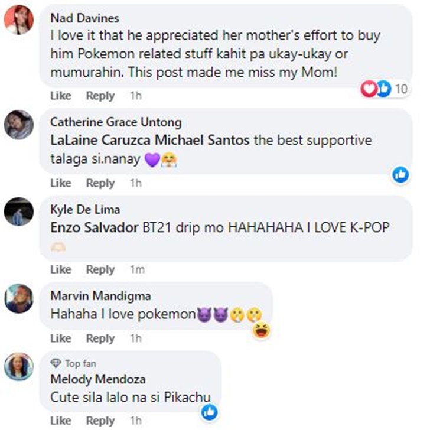Click Nad Davines' profile picture
The width and height of the screenshot is (443, 433).
18,21
